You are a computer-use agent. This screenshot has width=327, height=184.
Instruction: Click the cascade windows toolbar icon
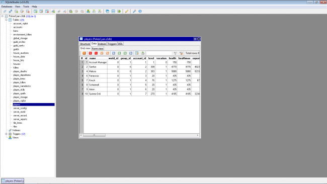click(x=107, y=11)
